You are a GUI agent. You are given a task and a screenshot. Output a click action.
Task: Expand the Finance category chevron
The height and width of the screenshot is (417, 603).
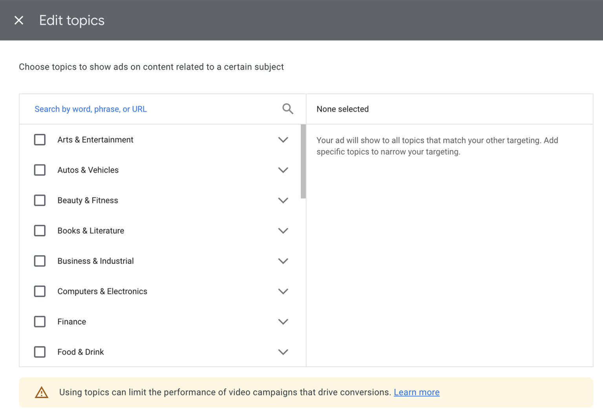point(283,322)
